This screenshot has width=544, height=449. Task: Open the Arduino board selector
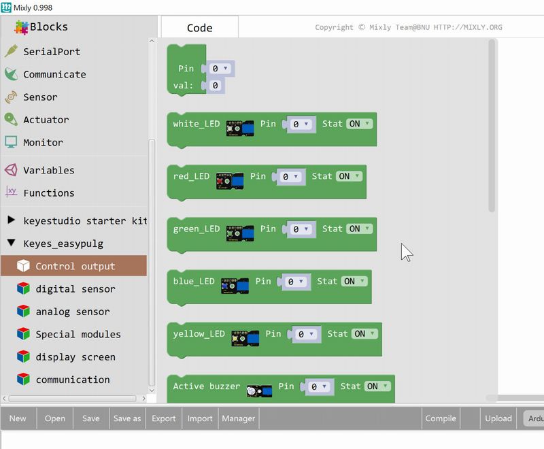(x=534, y=419)
